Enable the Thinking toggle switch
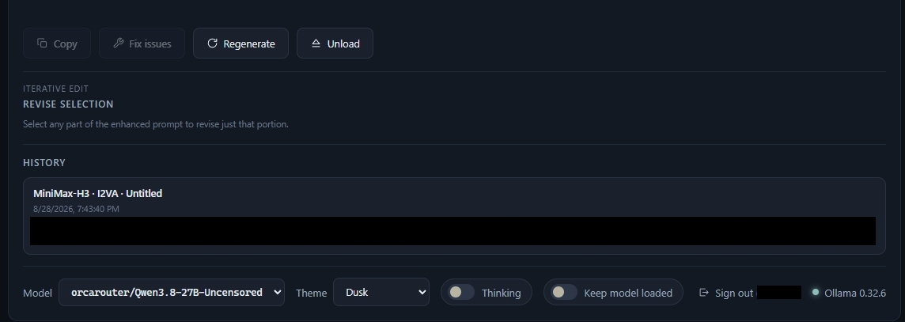 [x=461, y=292]
